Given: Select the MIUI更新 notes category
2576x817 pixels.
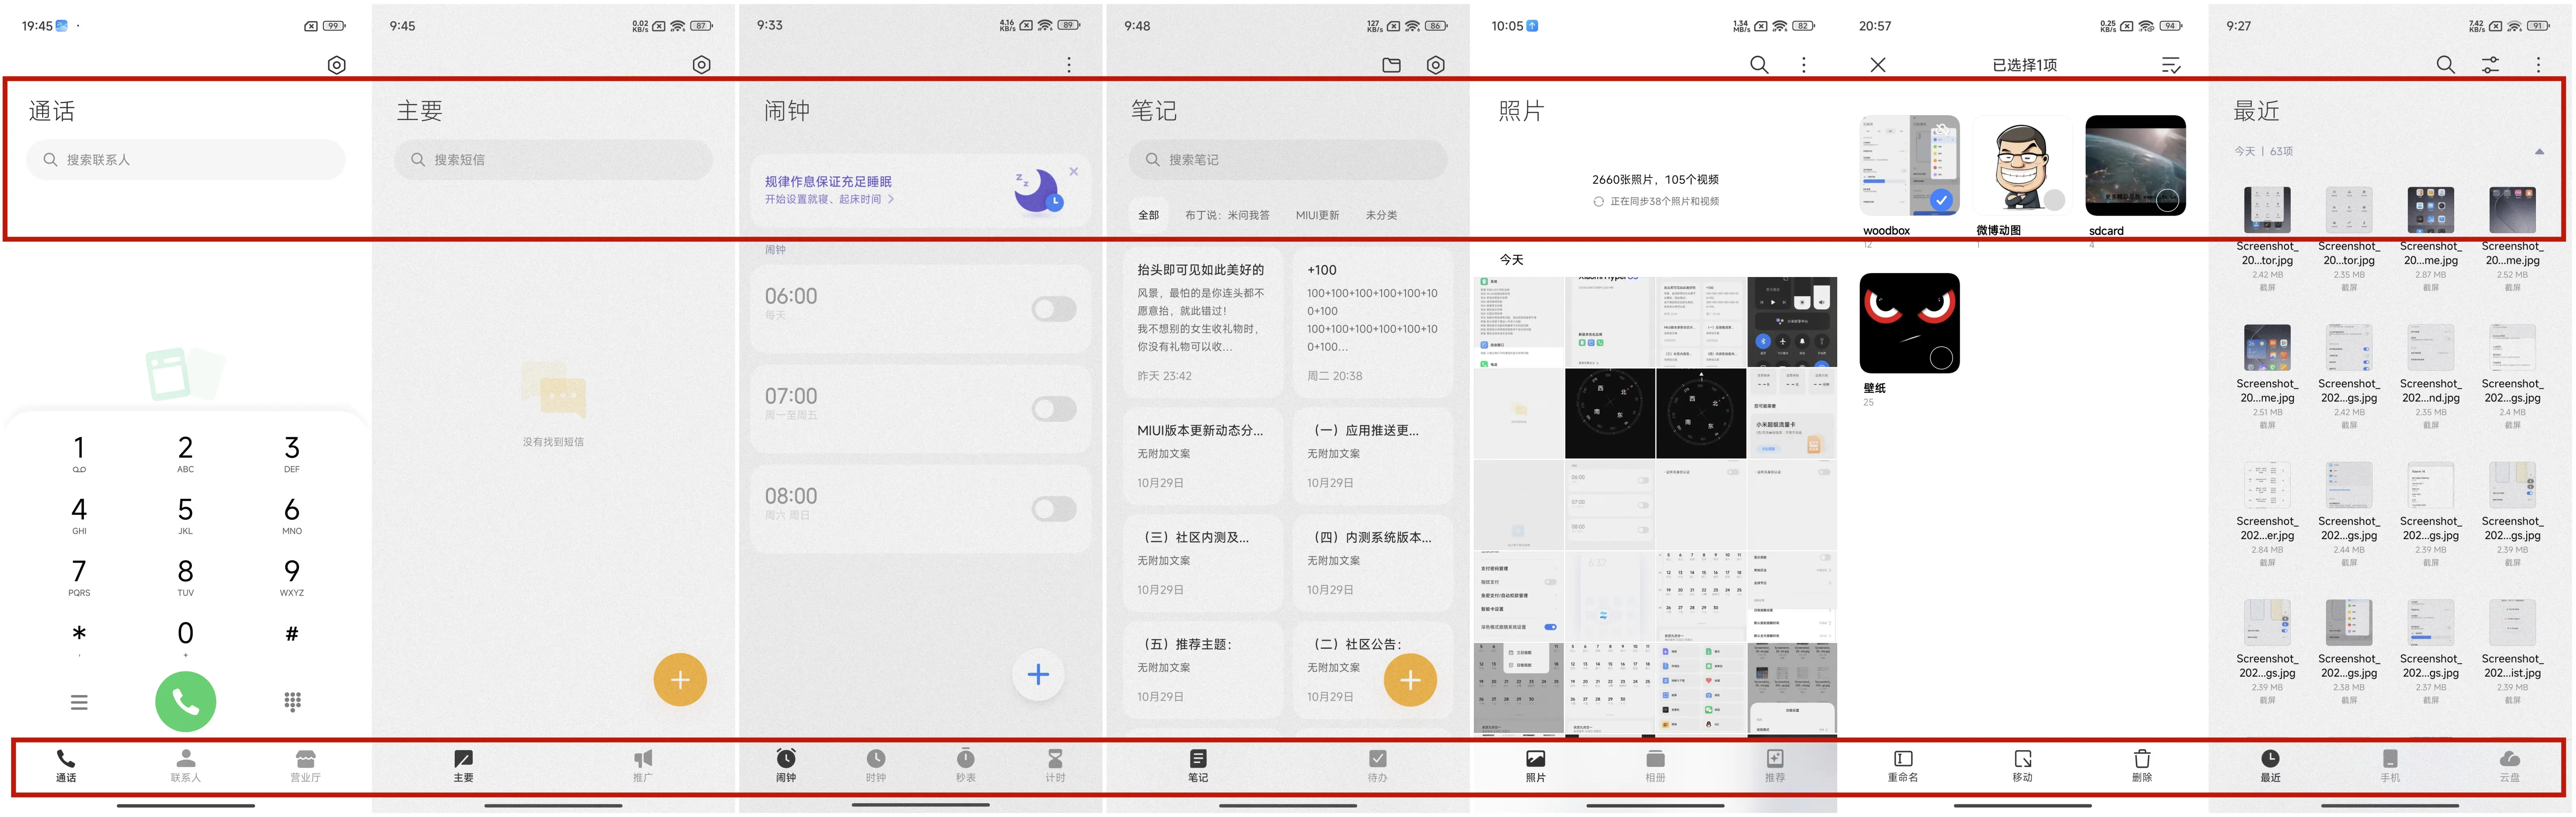Looking at the screenshot, I should 1317,215.
